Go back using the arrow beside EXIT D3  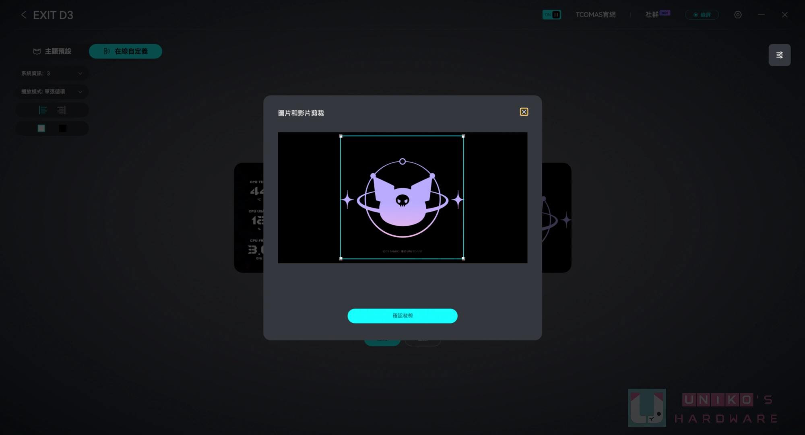pos(24,15)
